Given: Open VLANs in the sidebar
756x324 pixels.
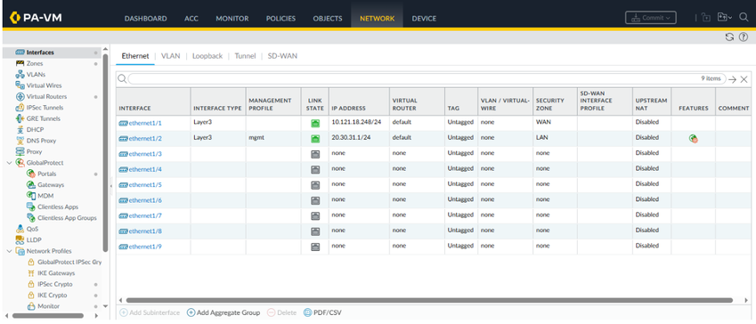Looking at the screenshot, I should click(x=36, y=74).
